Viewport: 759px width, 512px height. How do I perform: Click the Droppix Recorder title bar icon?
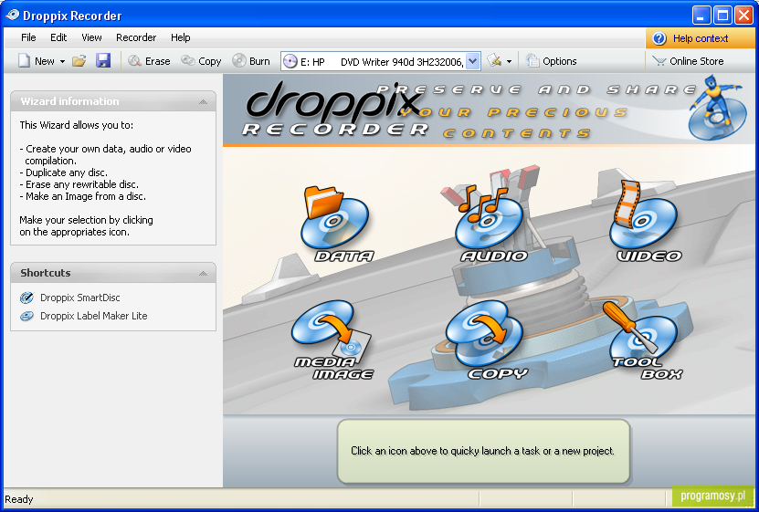[x=13, y=15]
